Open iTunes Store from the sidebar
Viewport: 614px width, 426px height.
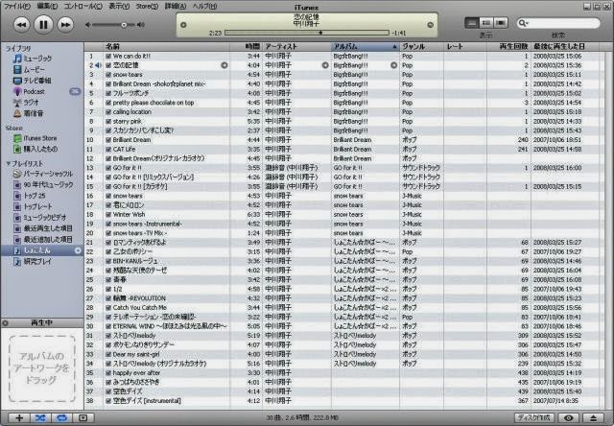(x=40, y=138)
